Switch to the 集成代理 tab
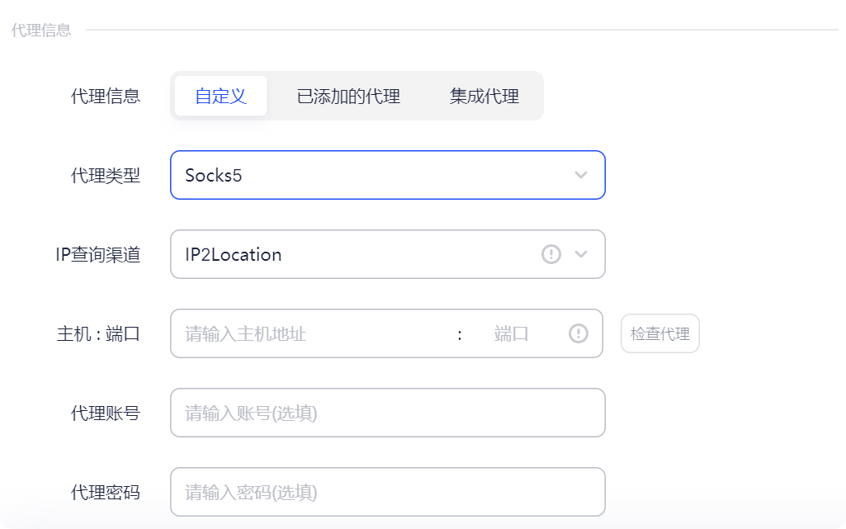Screen dimensions: 846x529 pyautogui.click(x=483, y=96)
